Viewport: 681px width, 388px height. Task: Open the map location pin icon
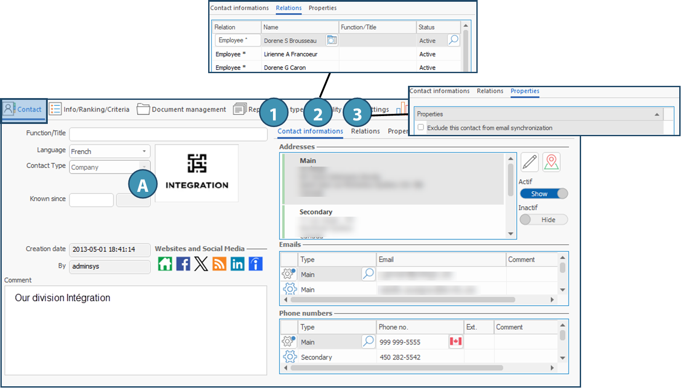(551, 162)
